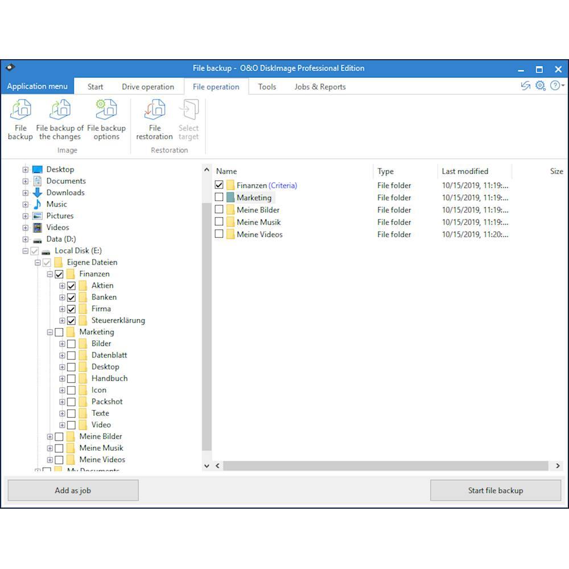The image size is (569, 569).
Task: Open the help question mark icon
Action: click(x=555, y=86)
